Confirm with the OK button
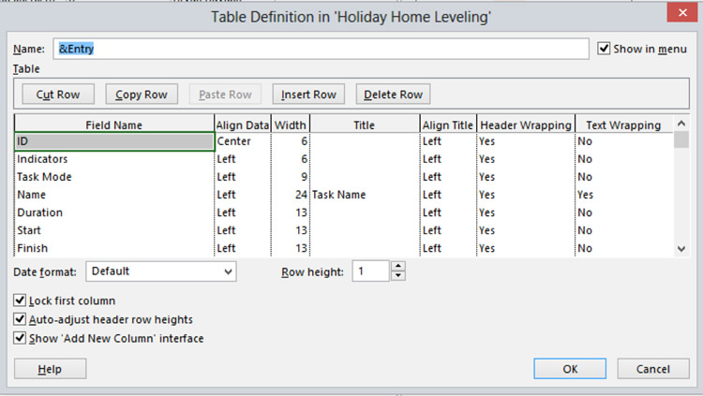703x396 pixels. (x=570, y=369)
